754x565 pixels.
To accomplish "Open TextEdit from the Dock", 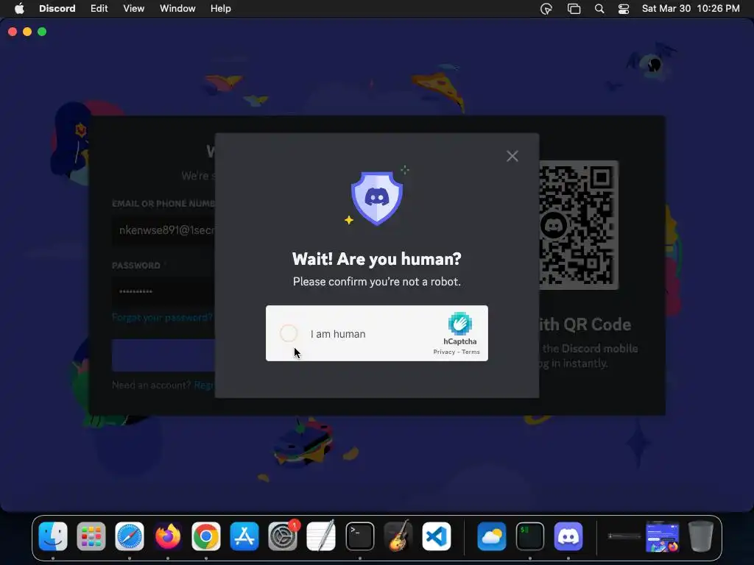I will 321,536.
